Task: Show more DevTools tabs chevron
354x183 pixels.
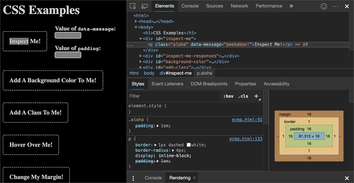Action: coord(291,6)
